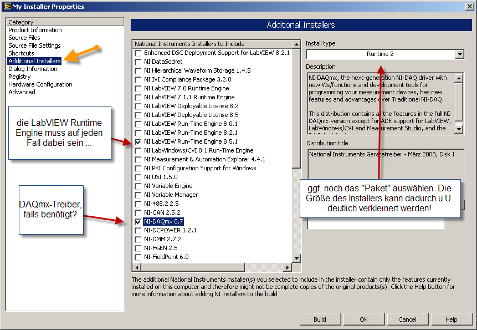Check NI Variable Manager checkbox
Viewport: 477px width, 330px height.
[x=138, y=195]
